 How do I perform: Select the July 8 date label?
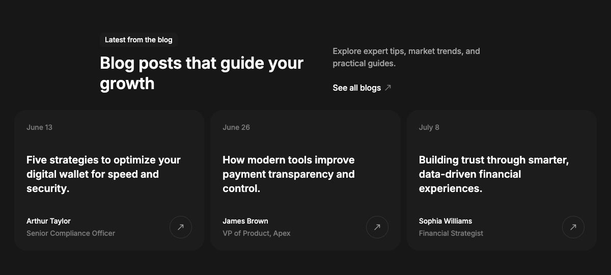click(429, 127)
